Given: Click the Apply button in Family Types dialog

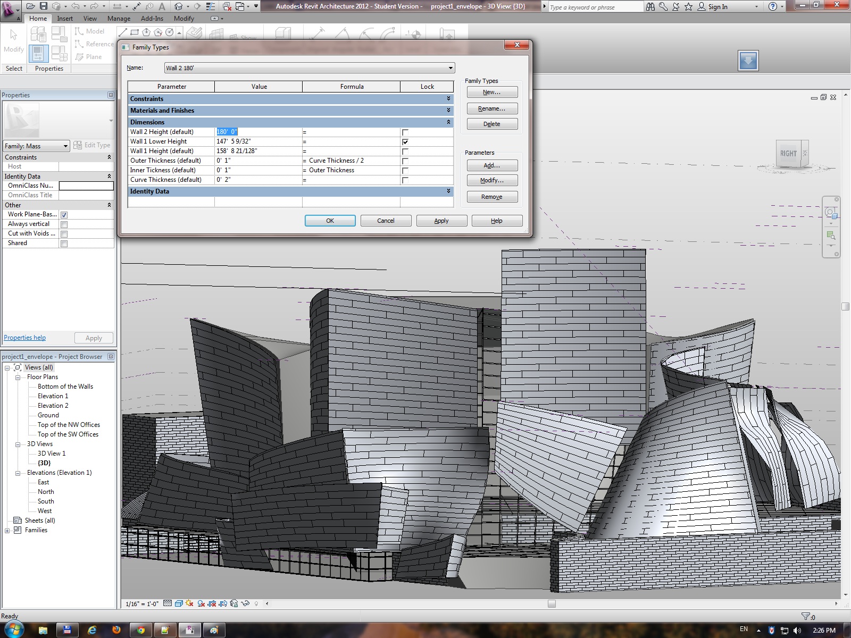Looking at the screenshot, I should (x=441, y=221).
